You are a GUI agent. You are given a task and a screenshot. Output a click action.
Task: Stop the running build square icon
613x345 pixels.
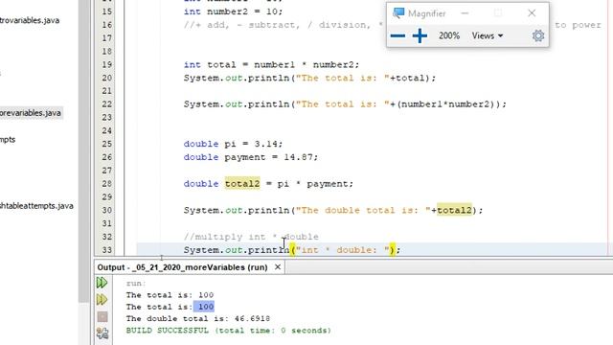pyautogui.click(x=102, y=316)
